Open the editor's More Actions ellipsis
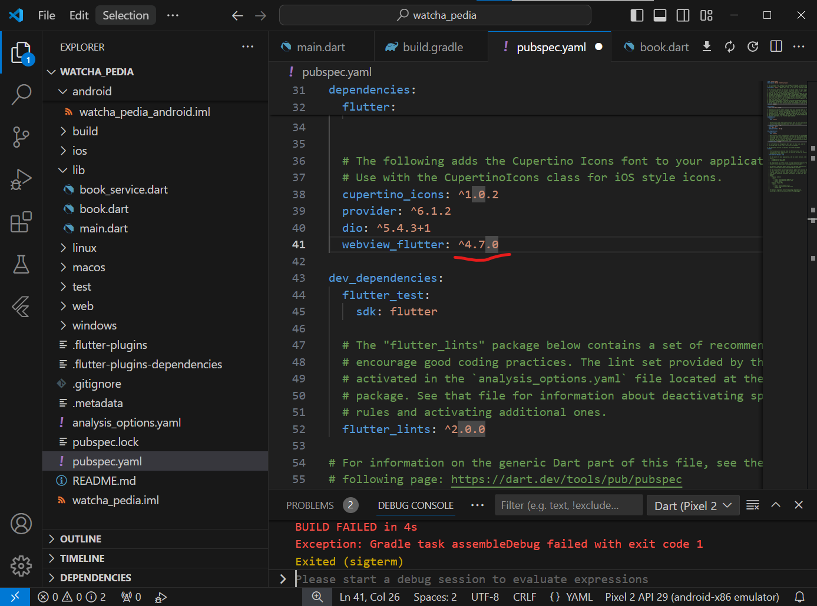This screenshot has width=817, height=606. (x=799, y=46)
